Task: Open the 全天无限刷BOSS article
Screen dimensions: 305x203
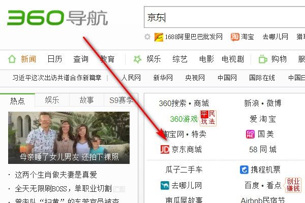Action: coord(63,188)
